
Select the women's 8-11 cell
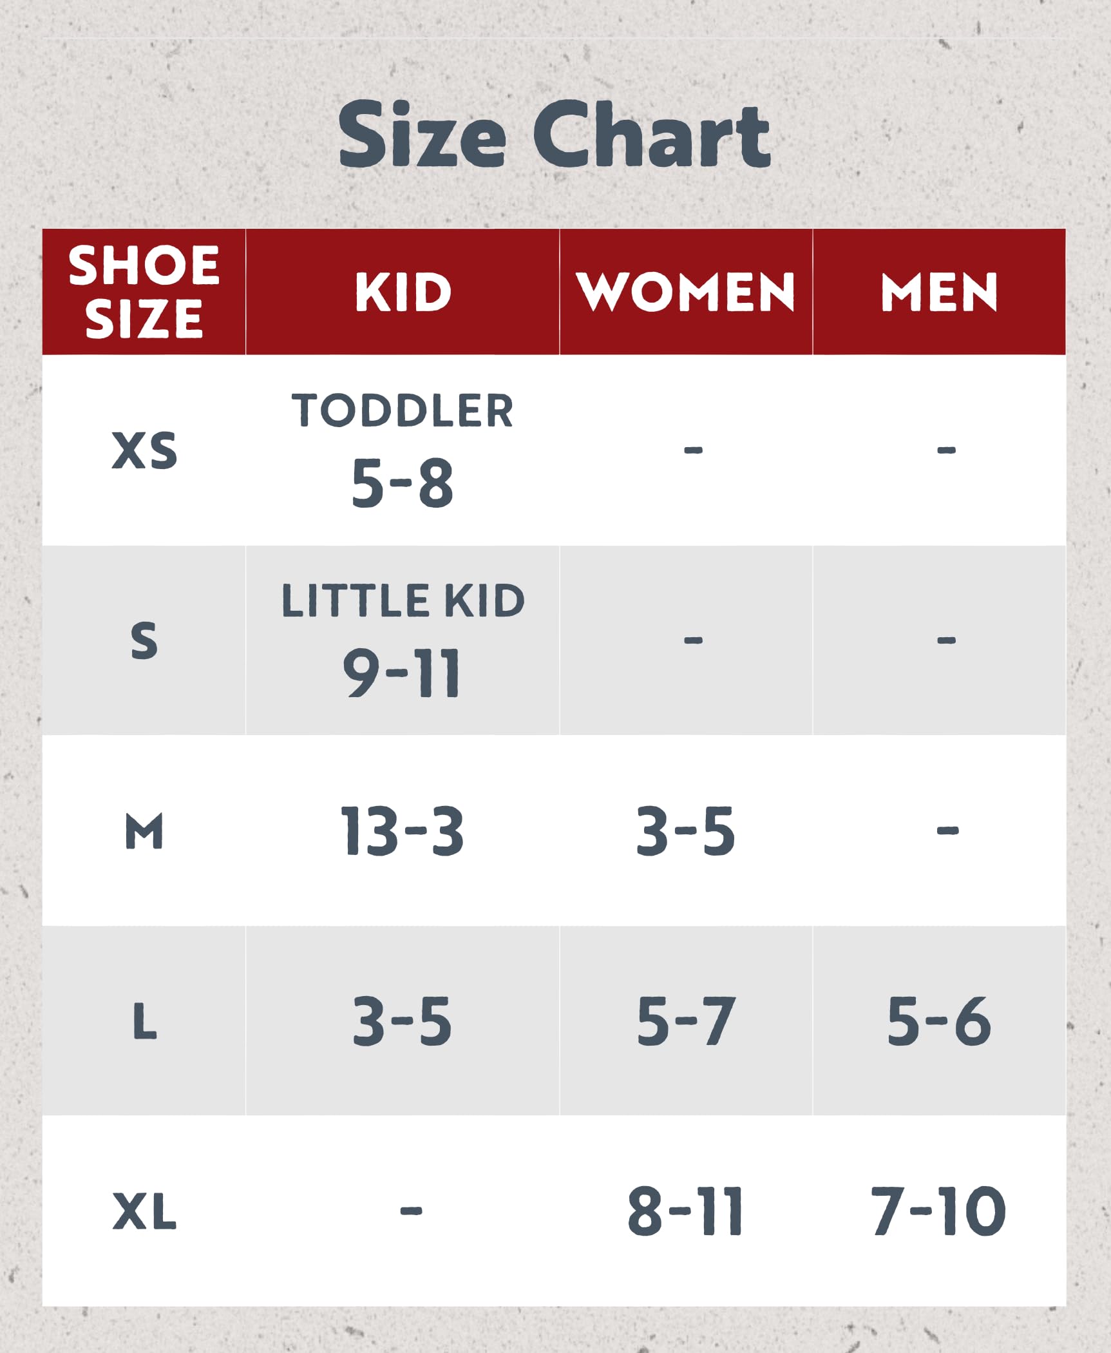click(685, 1211)
